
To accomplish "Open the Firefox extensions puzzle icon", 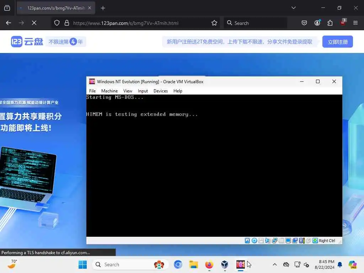I will coord(330,23).
